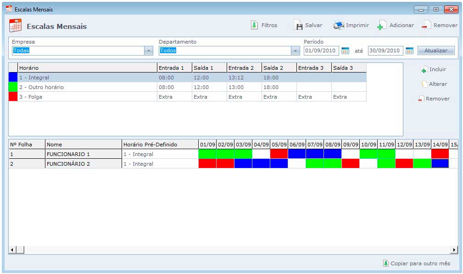Expand the Departamento dropdown
463x274 pixels.
(295, 51)
